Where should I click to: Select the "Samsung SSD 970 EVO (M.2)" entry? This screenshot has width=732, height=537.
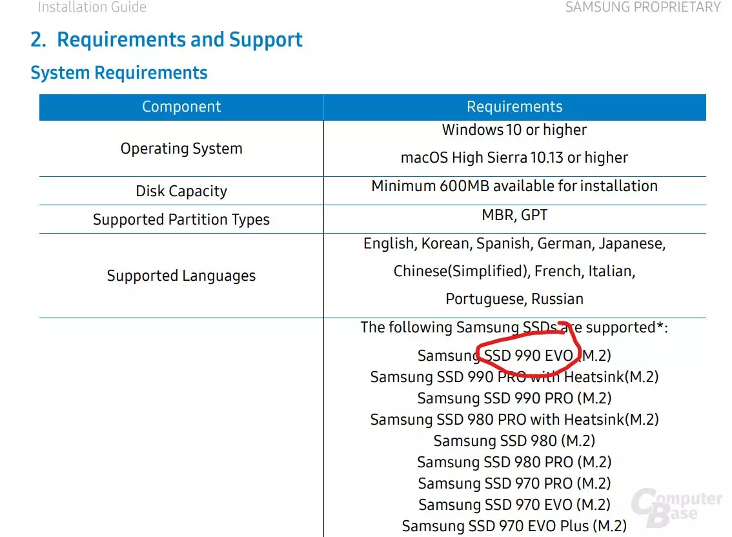coord(514,505)
